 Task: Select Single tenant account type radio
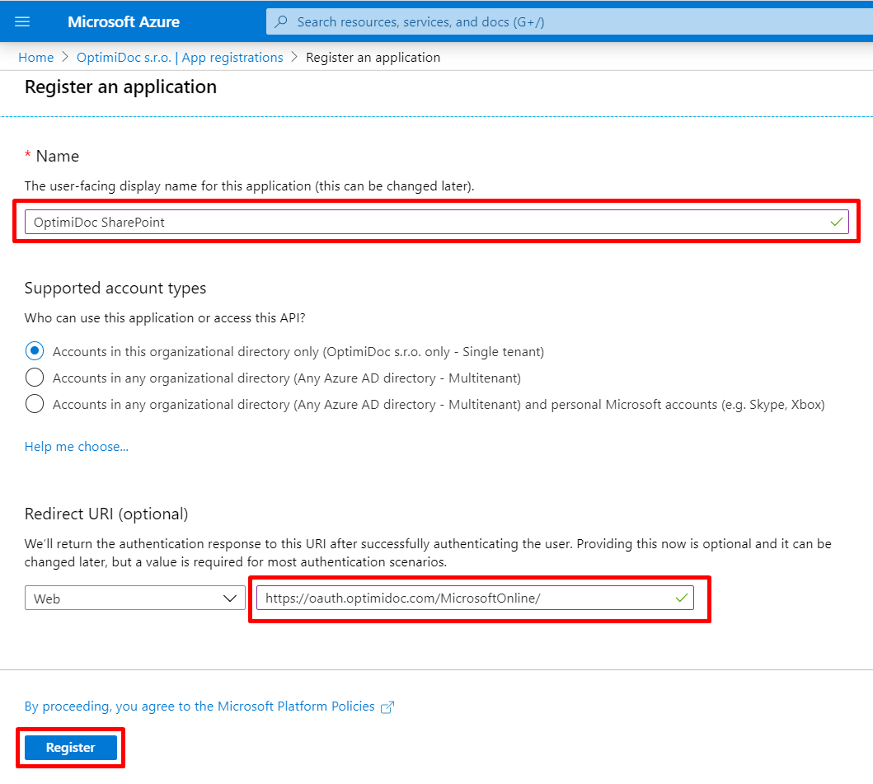pos(35,351)
